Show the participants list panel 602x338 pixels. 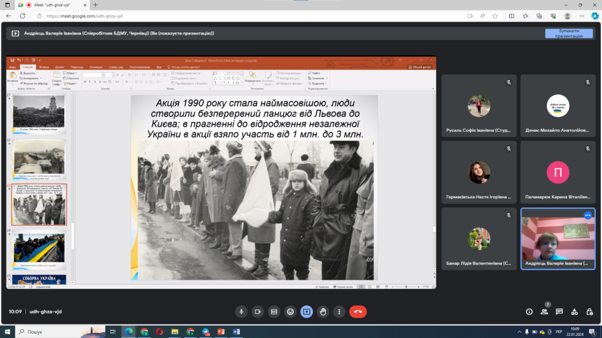coord(544,312)
